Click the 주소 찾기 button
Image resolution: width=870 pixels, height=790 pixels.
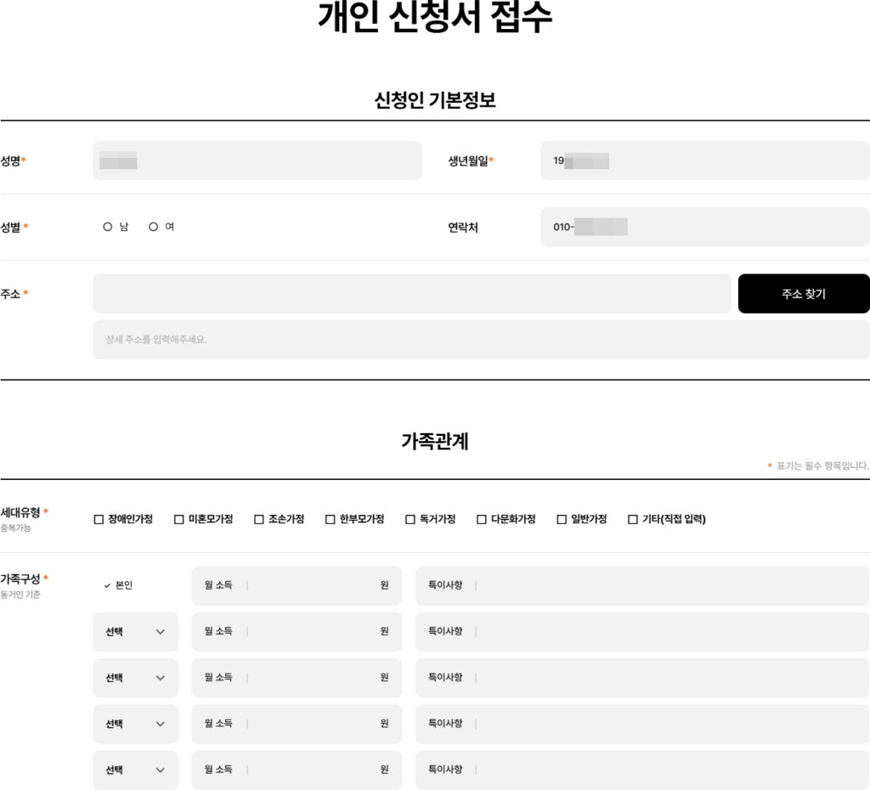coord(803,294)
